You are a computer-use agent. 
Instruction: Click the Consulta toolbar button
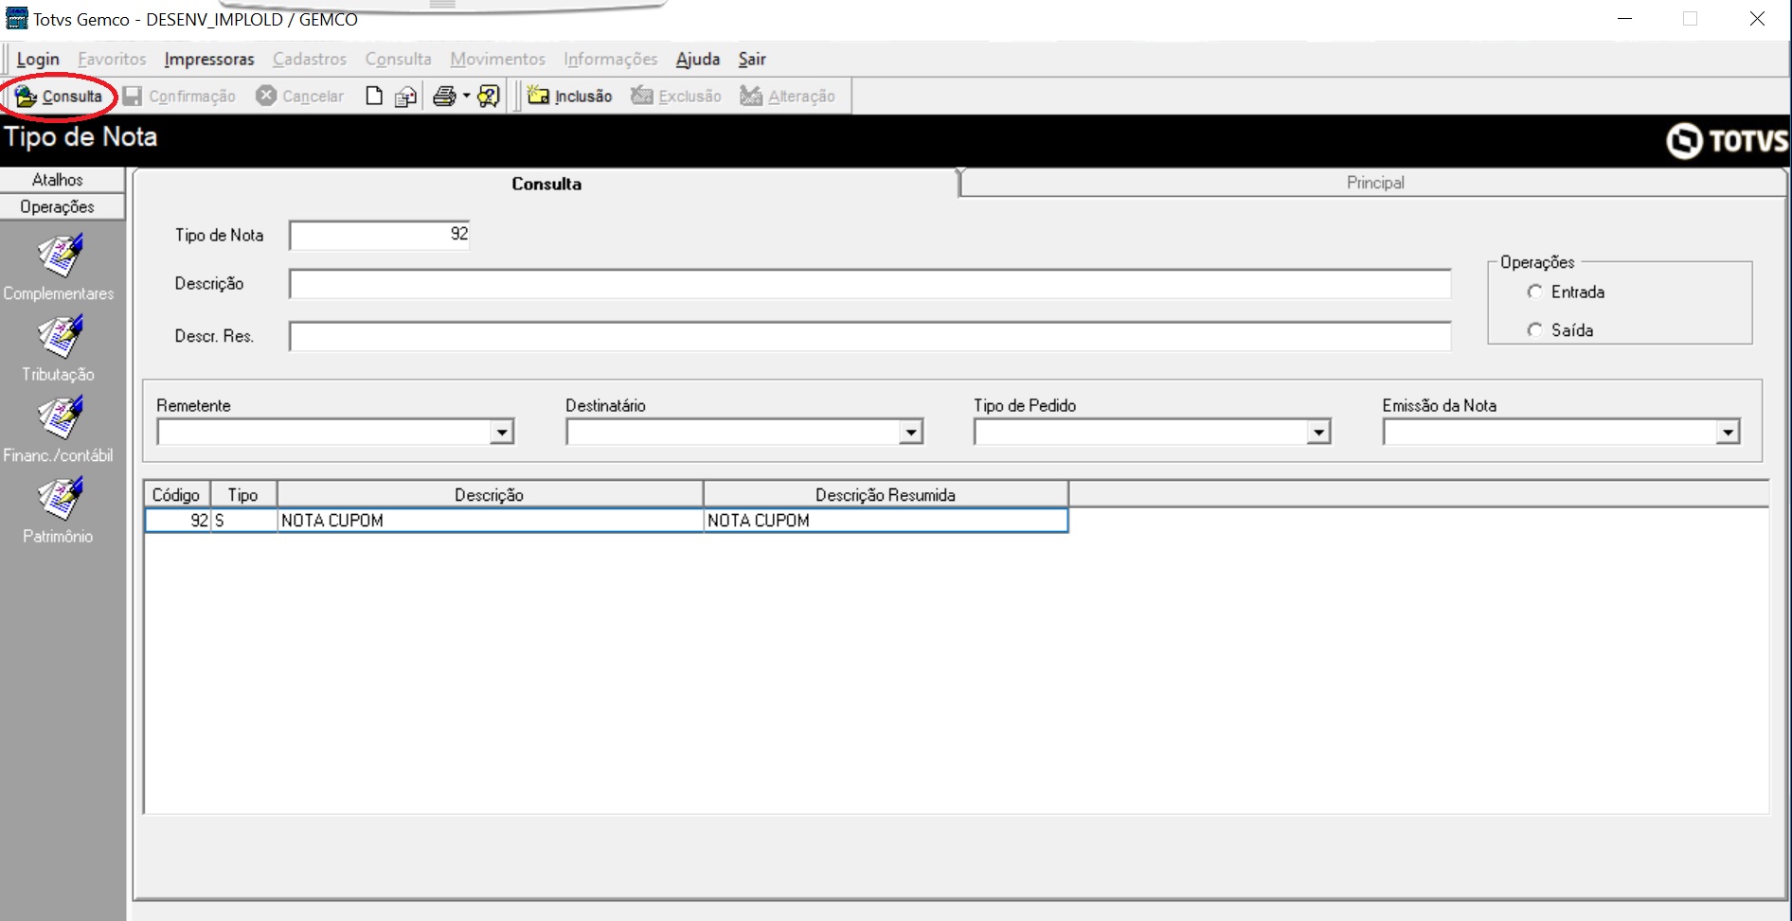coord(59,96)
